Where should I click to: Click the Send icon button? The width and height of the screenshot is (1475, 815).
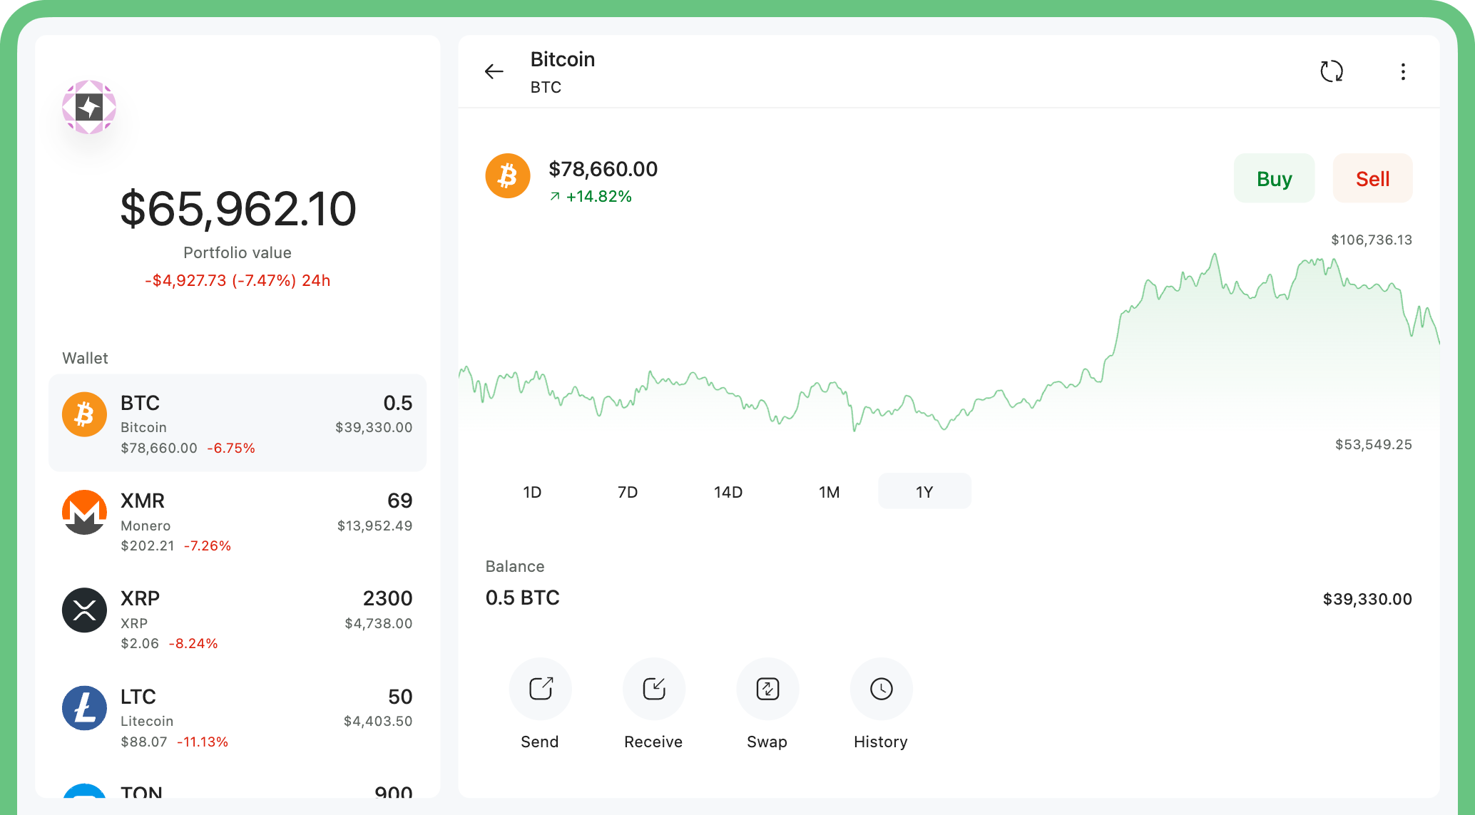540,689
